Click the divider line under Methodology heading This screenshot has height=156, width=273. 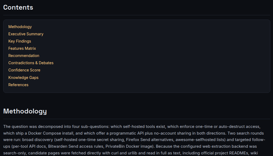click(137, 119)
